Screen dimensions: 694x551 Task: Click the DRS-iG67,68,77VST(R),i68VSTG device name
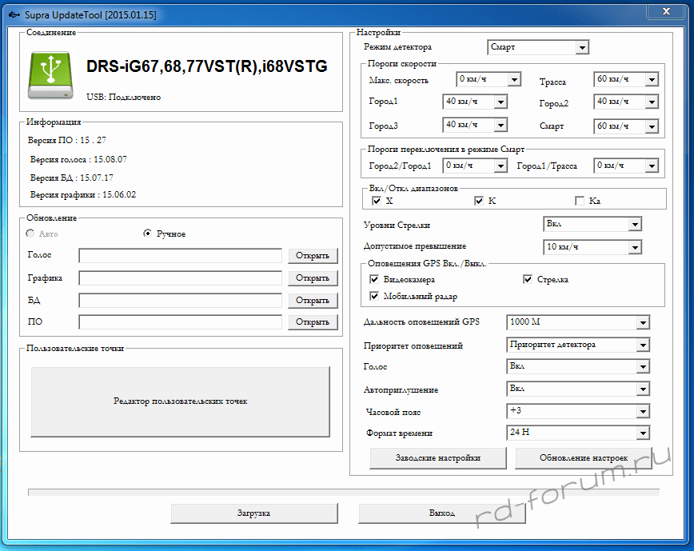tap(207, 66)
